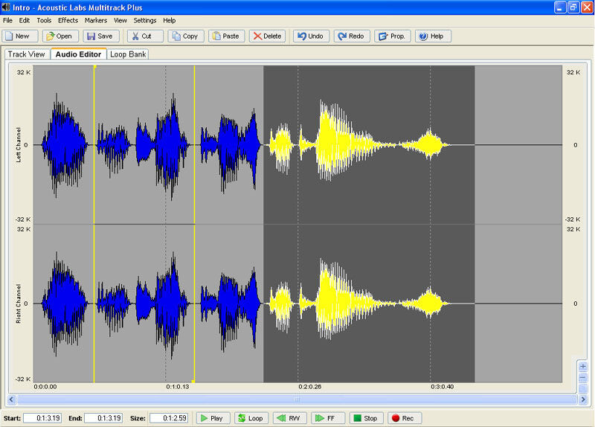Open the View menu
The width and height of the screenshot is (595, 427).
coord(120,21)
